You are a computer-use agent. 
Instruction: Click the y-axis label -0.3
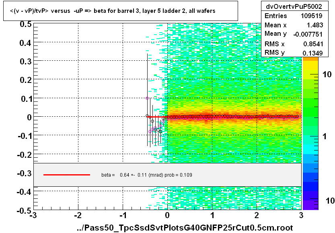(25, 173)
